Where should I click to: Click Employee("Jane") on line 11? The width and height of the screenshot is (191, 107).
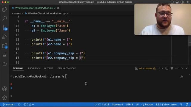click(56, 31)
